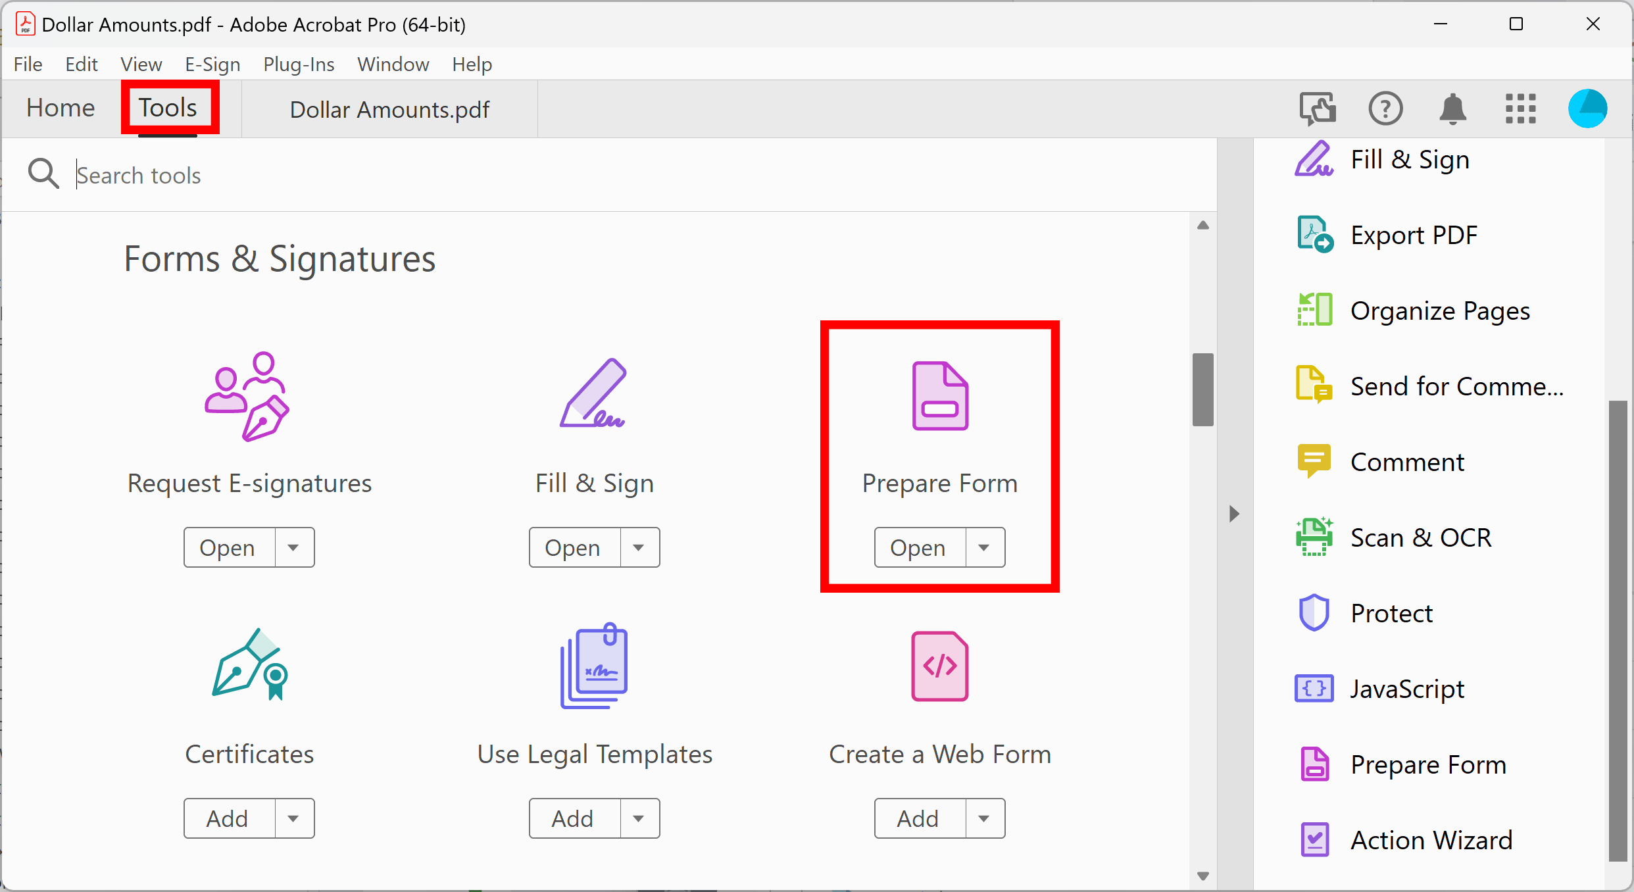Viewport: 1634px width, 892px height.
Task: Open the Request E-signatures tool
Action: [225, 547]
